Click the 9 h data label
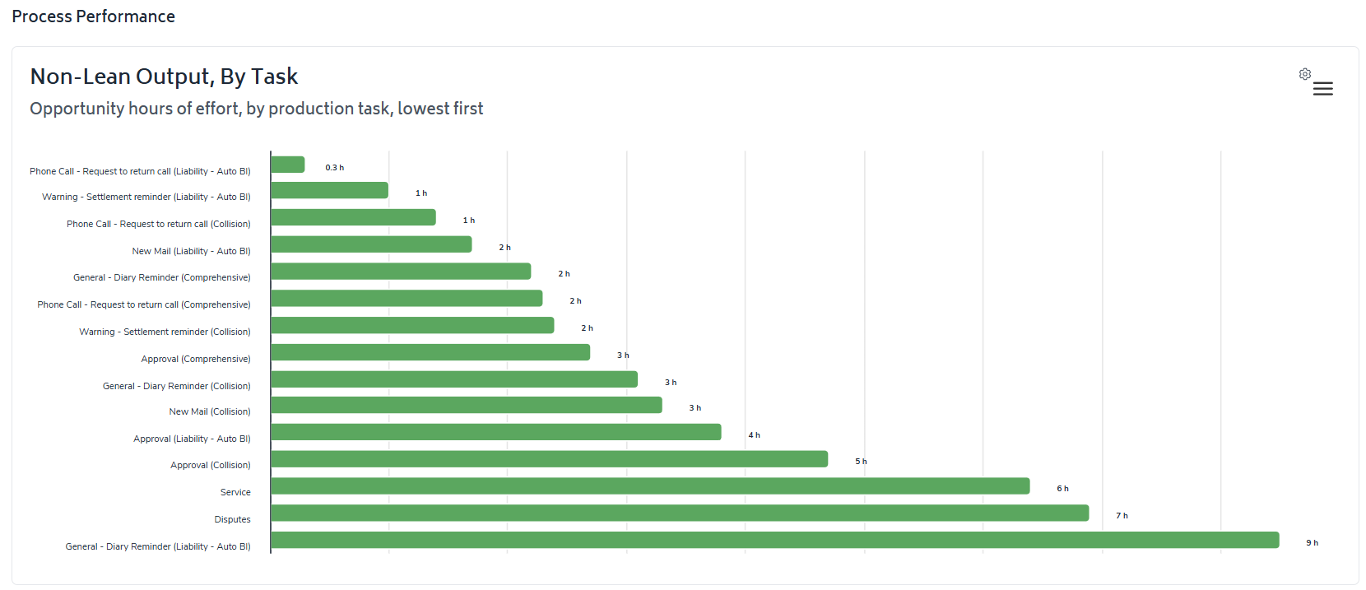Screen dimensions: 1366x590 point(1312,543)
